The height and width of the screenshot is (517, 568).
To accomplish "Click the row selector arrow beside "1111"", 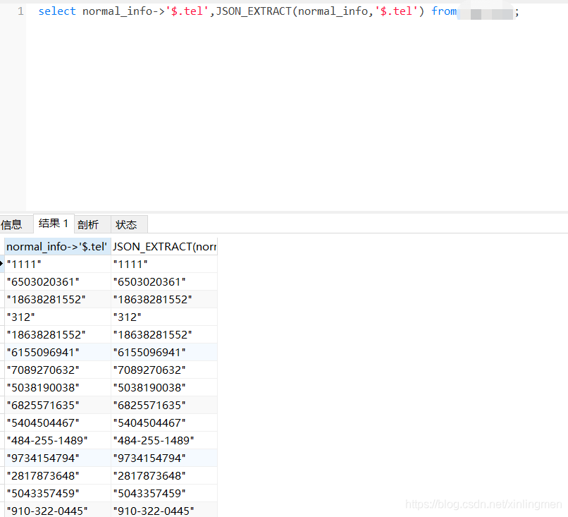I will point(2,264).
